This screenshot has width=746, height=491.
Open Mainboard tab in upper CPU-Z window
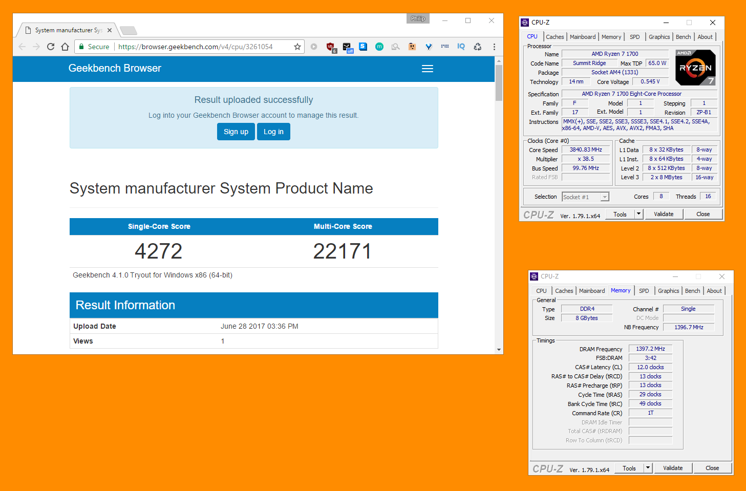coord(583,37)
